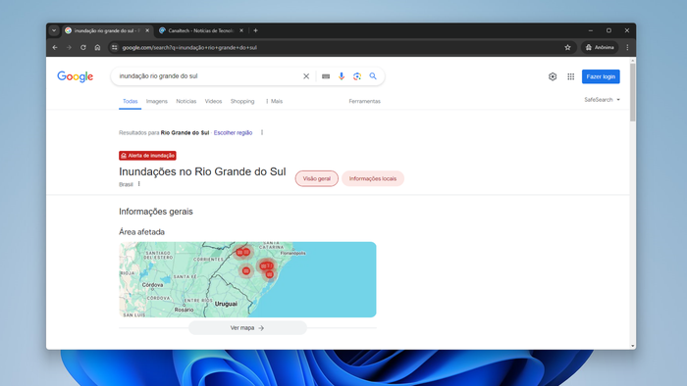This screenshot has height=386, width=687.
Task: Select the Todas results tab
Action: 131,101
